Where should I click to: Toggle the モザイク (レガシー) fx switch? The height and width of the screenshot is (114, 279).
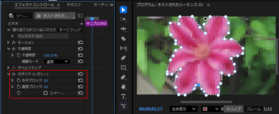click(x=14, y=74)
